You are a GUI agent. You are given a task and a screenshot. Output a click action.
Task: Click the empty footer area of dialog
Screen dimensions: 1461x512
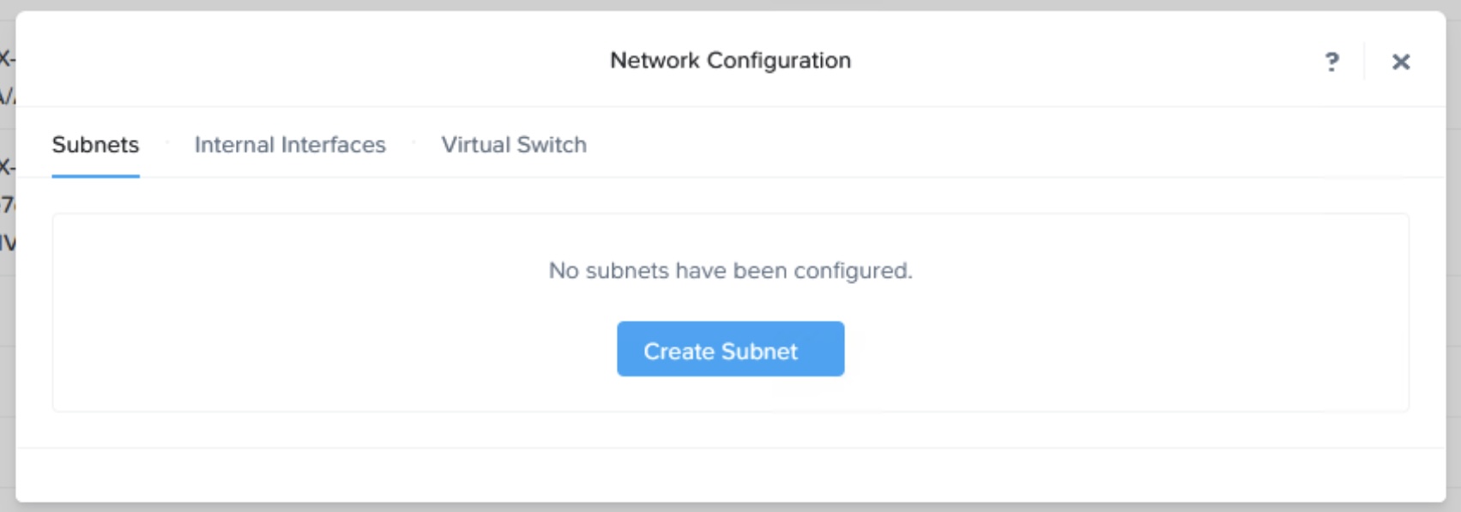730,474
